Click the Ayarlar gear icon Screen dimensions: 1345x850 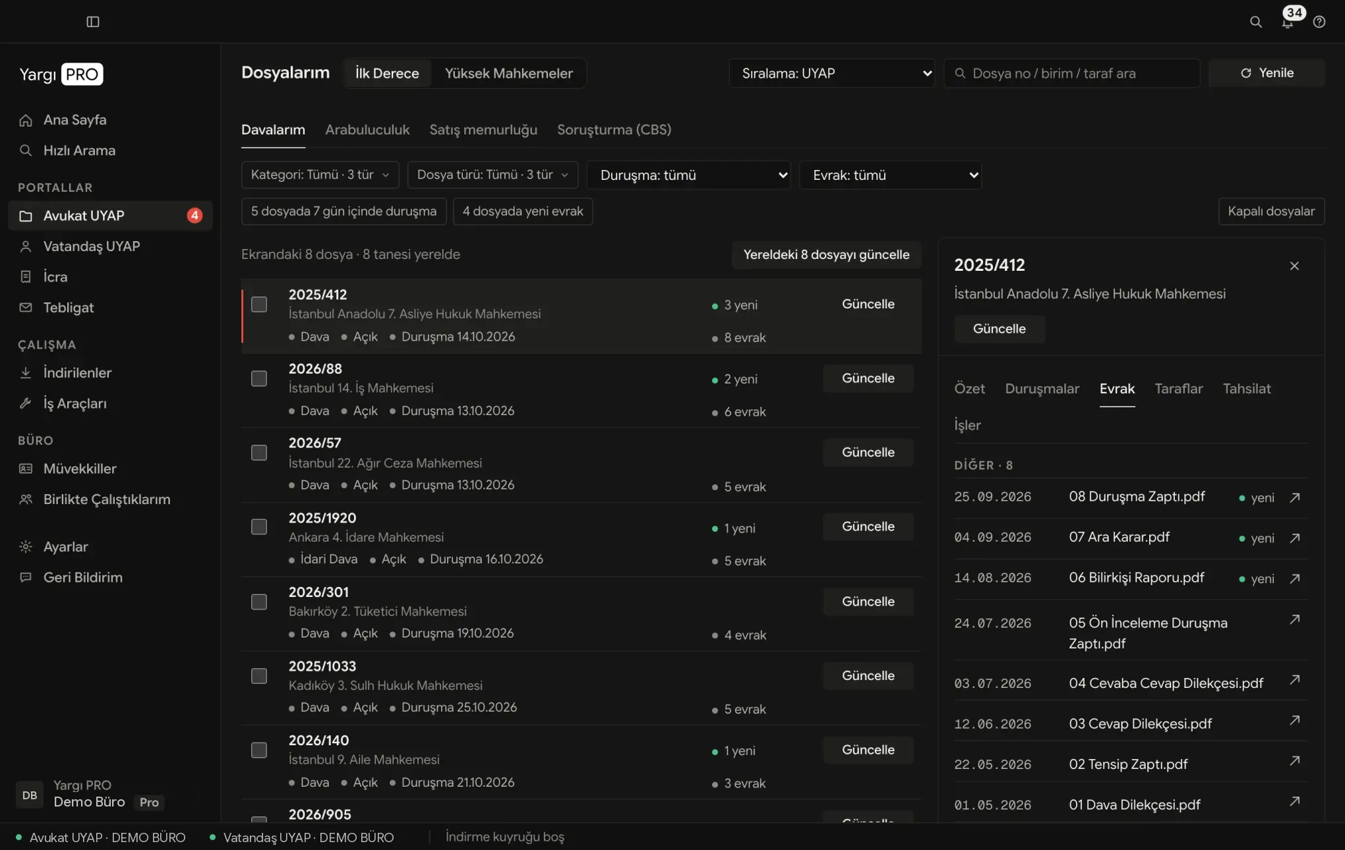pyautogui.click(x=26, y=547)
